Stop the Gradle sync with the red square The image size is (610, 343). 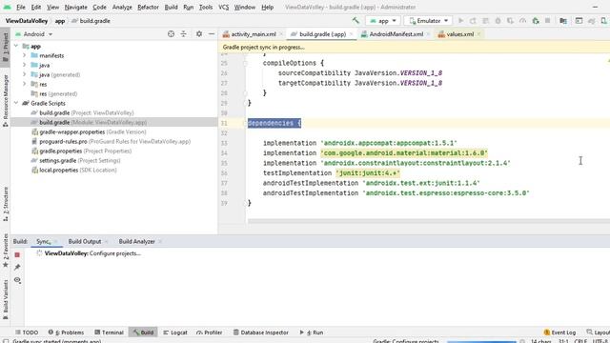click(17, 254)
